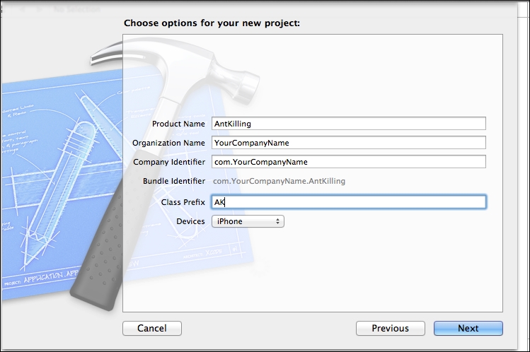This screenshot has width=530, height=352.
Task: Click the Devices label
Action: point(190,221)
